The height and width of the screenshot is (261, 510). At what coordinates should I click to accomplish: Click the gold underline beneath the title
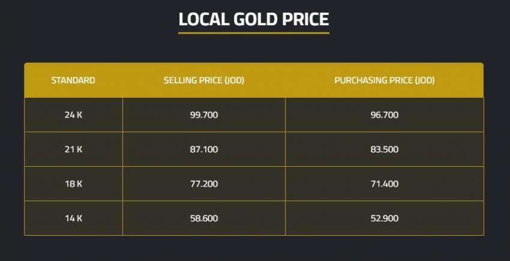[x=254, y=32]
